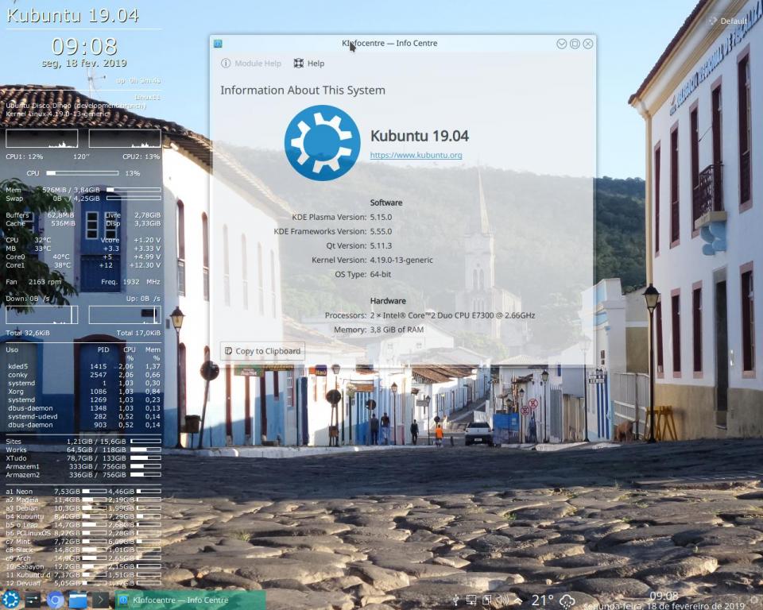Open the clipboard tray icon
Viewport: 763px width, 610px height.
(487, 600)
